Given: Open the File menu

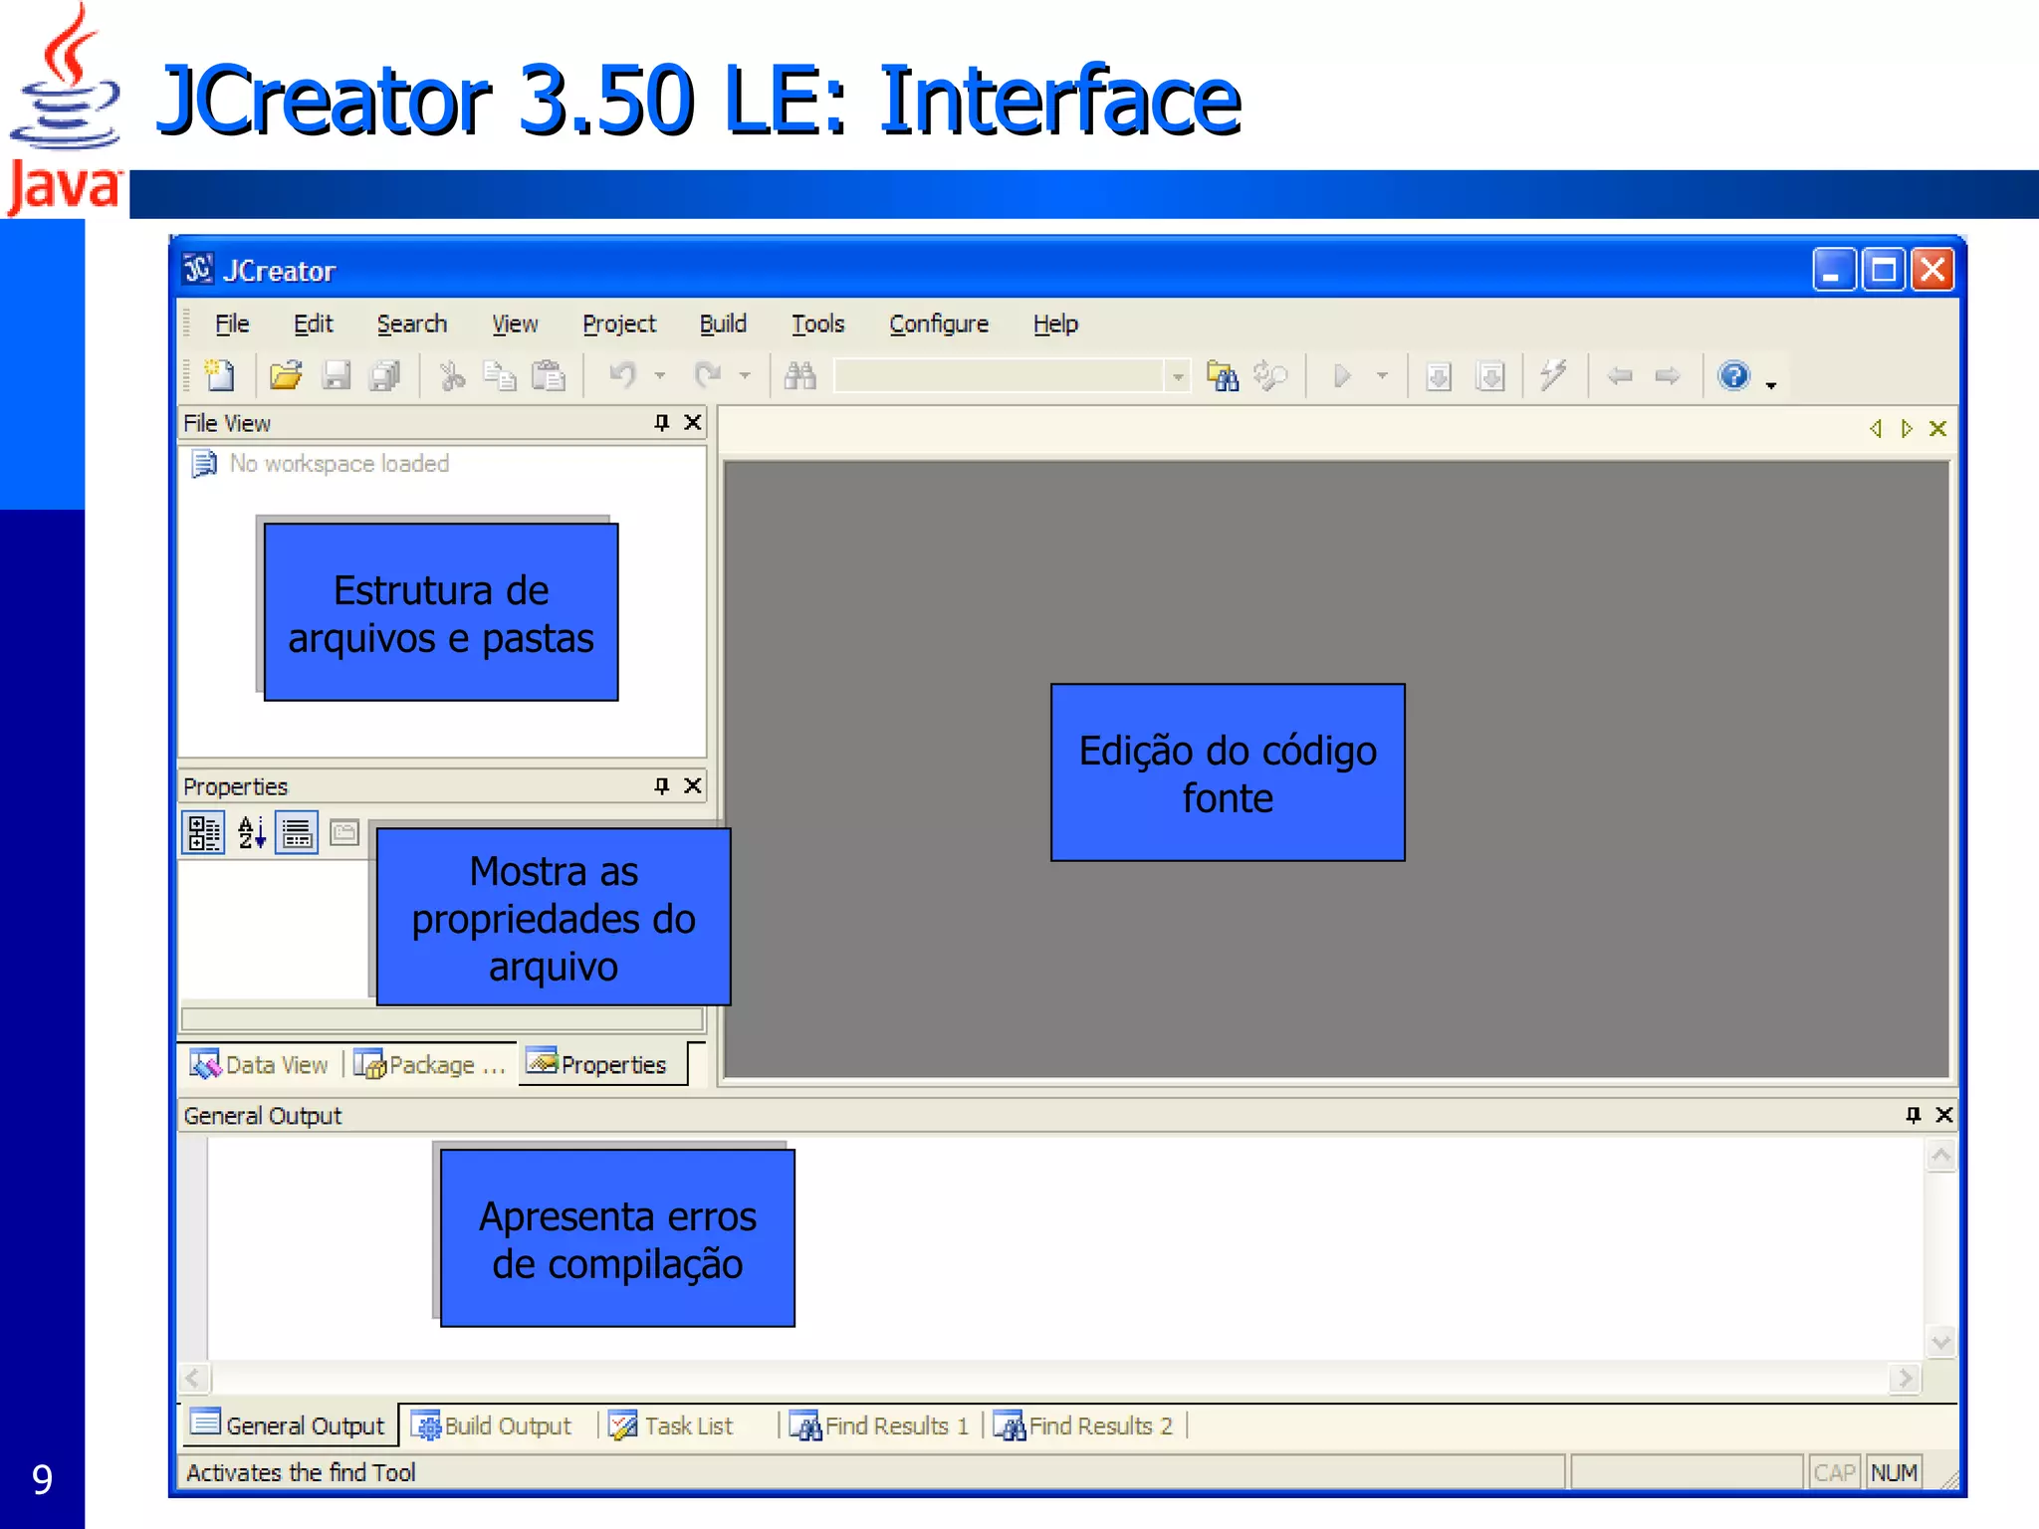Looking at the screenshot, I should point(232,325).
